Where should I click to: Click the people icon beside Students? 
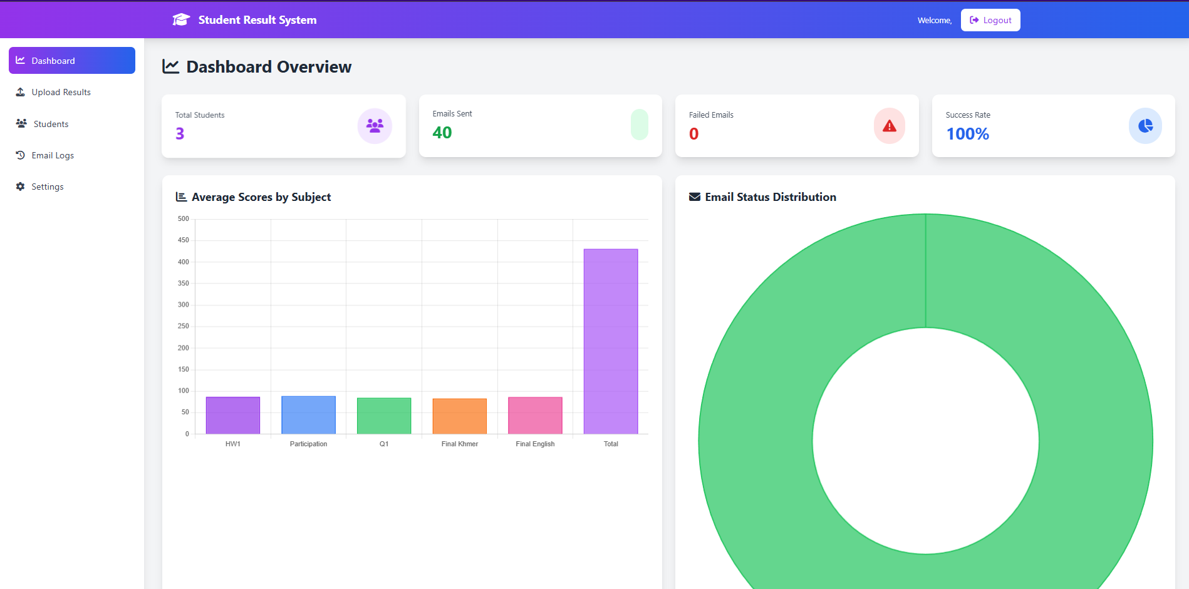click(21, 123)
